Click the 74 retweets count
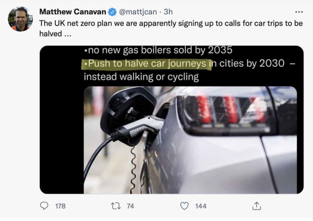 tap(130, 206)
